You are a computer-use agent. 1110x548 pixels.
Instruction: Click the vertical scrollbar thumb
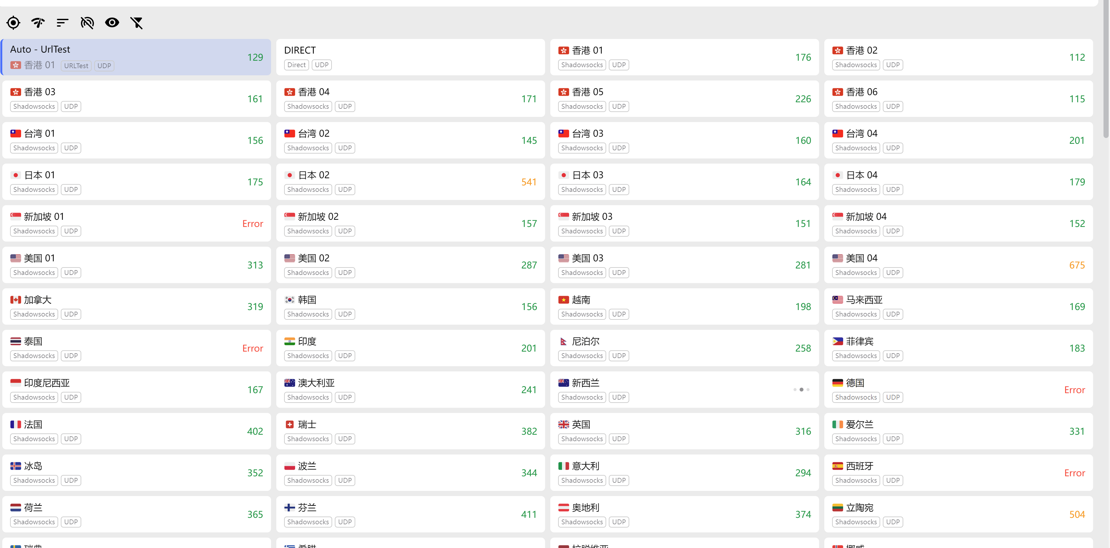(1105, 69)
